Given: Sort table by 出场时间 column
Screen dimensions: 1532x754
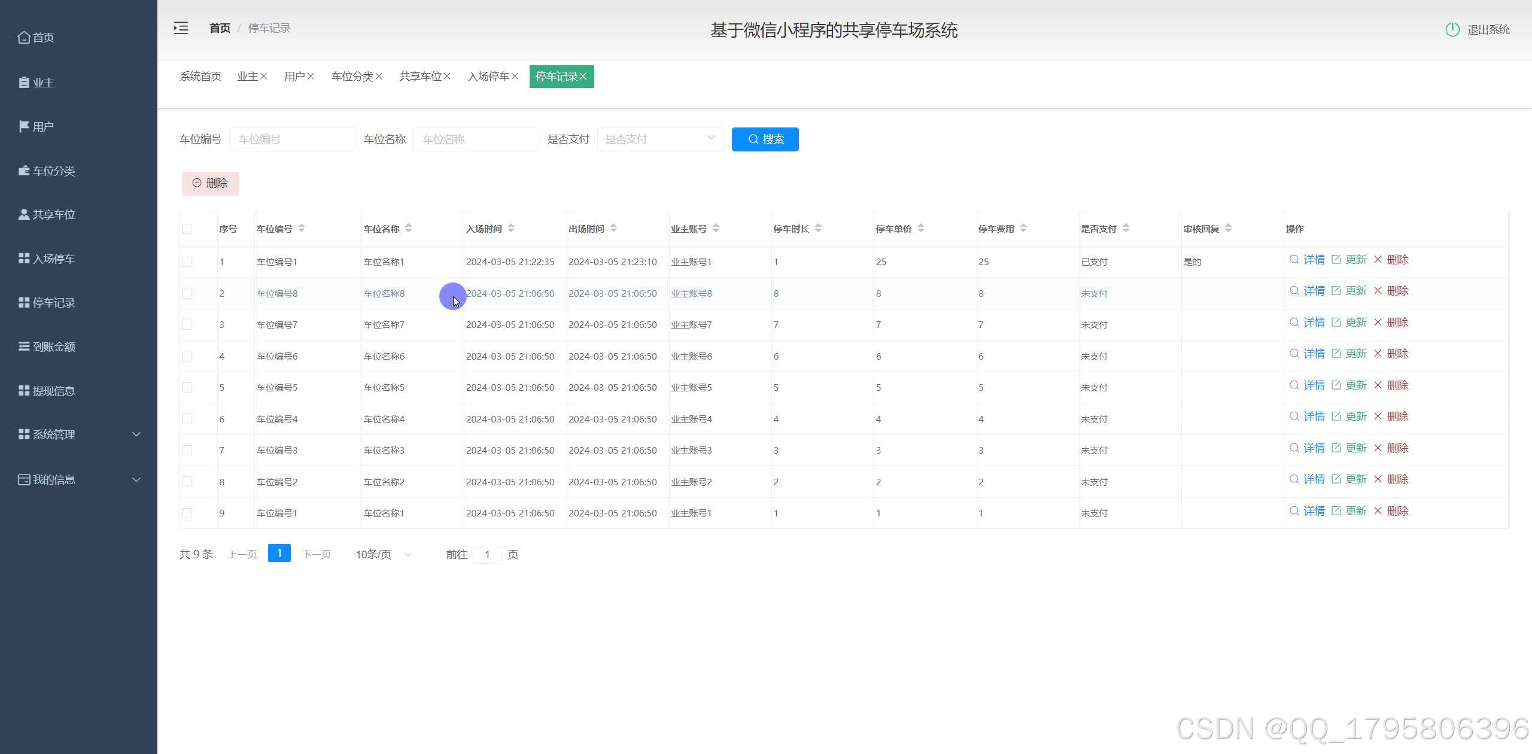Looking at the screenshot, I should [x=613, y=229].
